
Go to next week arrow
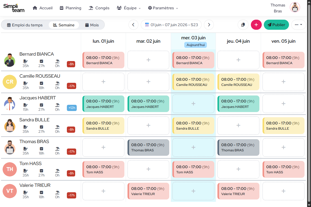[x=209, y=25]
